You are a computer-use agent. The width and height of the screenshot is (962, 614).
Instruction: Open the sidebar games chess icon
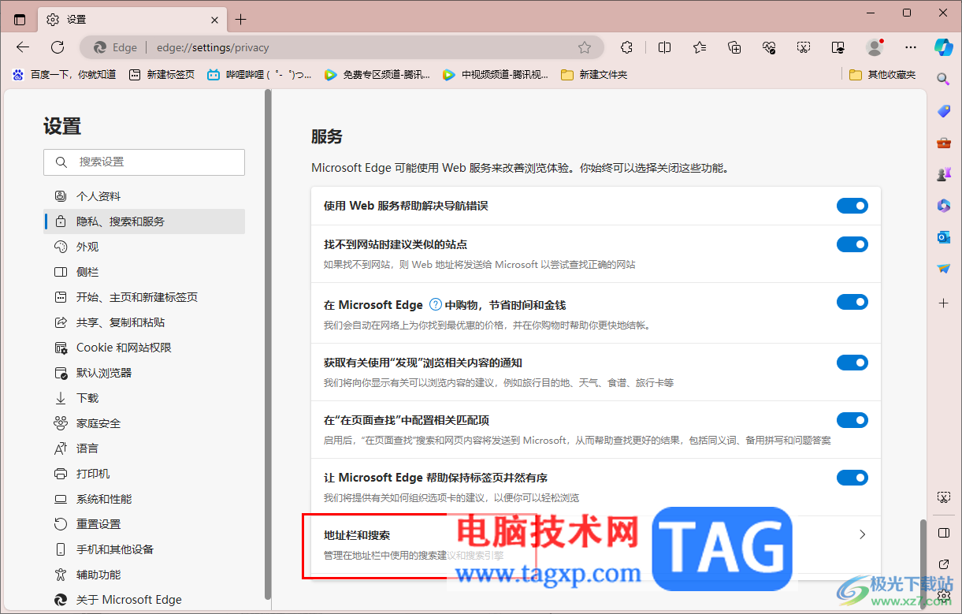(943, 174)
